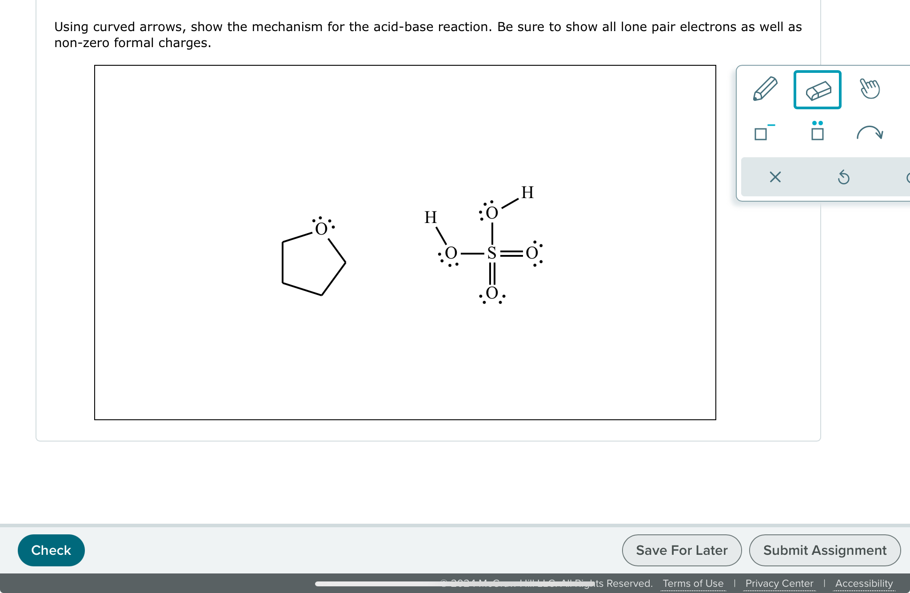
Task: Select the curved arrow tool
Action: [x=870, y=132]
